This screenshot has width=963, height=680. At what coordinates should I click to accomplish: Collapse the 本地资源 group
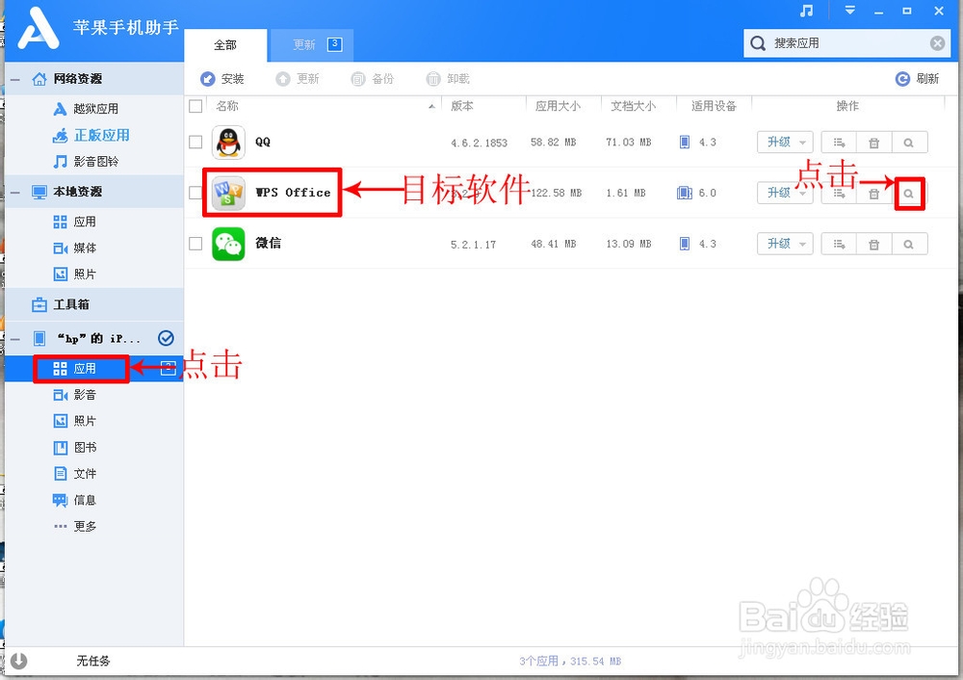[x=13, y=192]
